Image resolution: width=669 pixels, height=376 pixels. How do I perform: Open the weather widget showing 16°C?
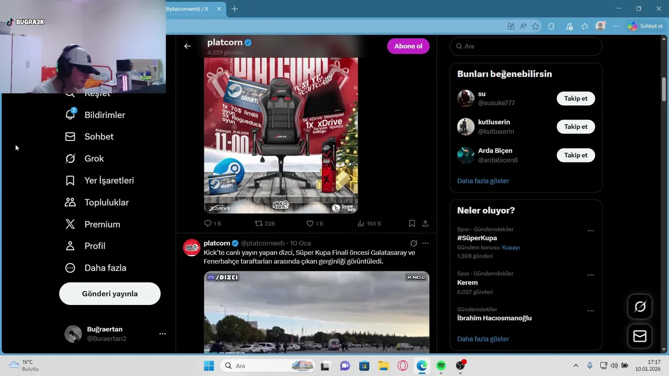coord(24,366)
